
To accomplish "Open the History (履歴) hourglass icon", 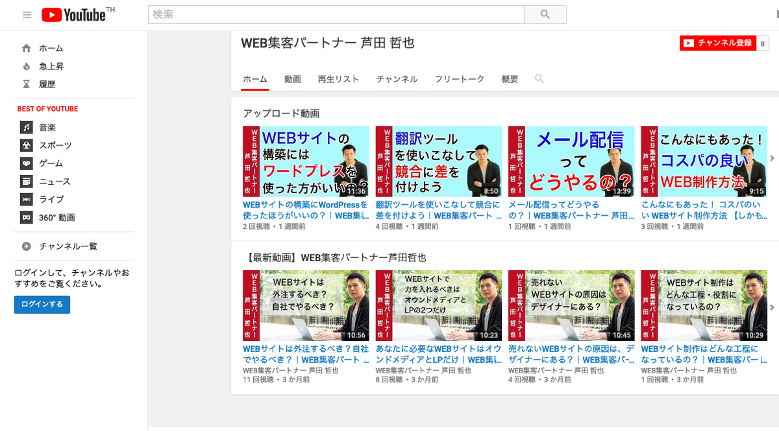I will click(27, 84).
